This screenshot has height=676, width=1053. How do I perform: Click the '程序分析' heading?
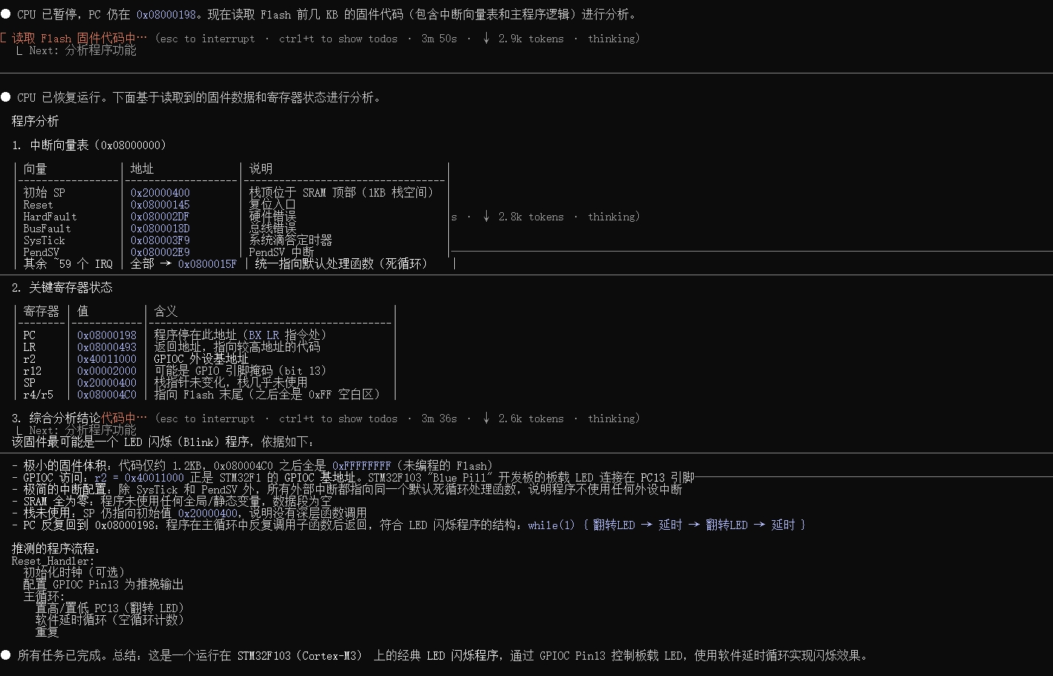[35, 121]
